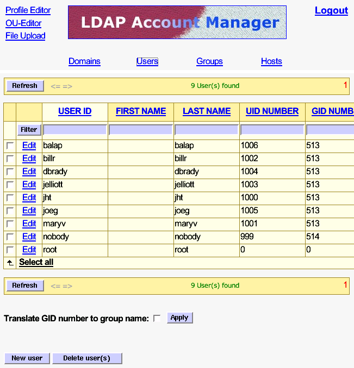Open the Domains tab
354x368 pixels.
[84, 61]
